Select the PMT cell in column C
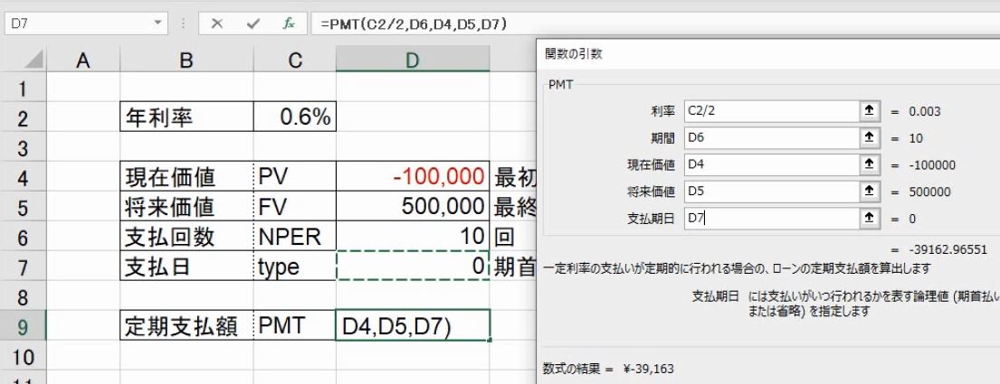Viewport: 1000px width, 384px height. coord(295,325)
